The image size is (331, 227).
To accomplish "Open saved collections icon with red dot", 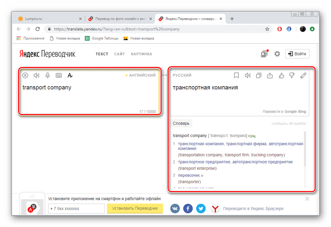I will [264, 54].
